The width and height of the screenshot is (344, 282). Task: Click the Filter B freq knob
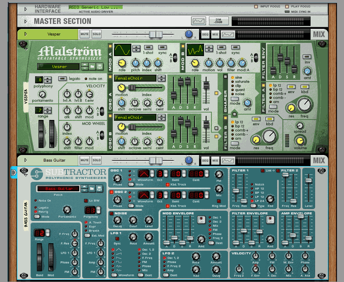click(x=269, y=136)
